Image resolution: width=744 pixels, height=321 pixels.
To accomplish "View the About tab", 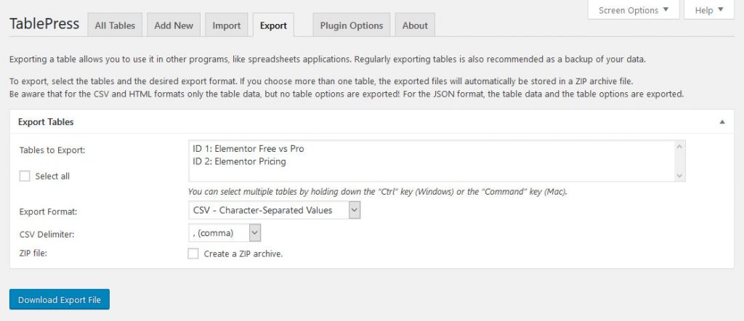I will [415, 25].
